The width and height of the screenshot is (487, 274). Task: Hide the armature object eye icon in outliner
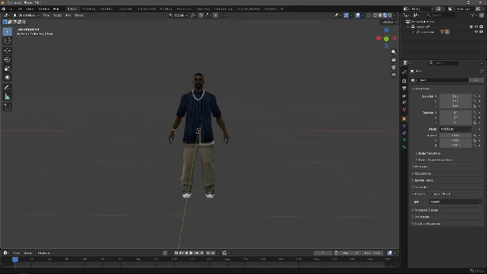click(x=476, y=32)
